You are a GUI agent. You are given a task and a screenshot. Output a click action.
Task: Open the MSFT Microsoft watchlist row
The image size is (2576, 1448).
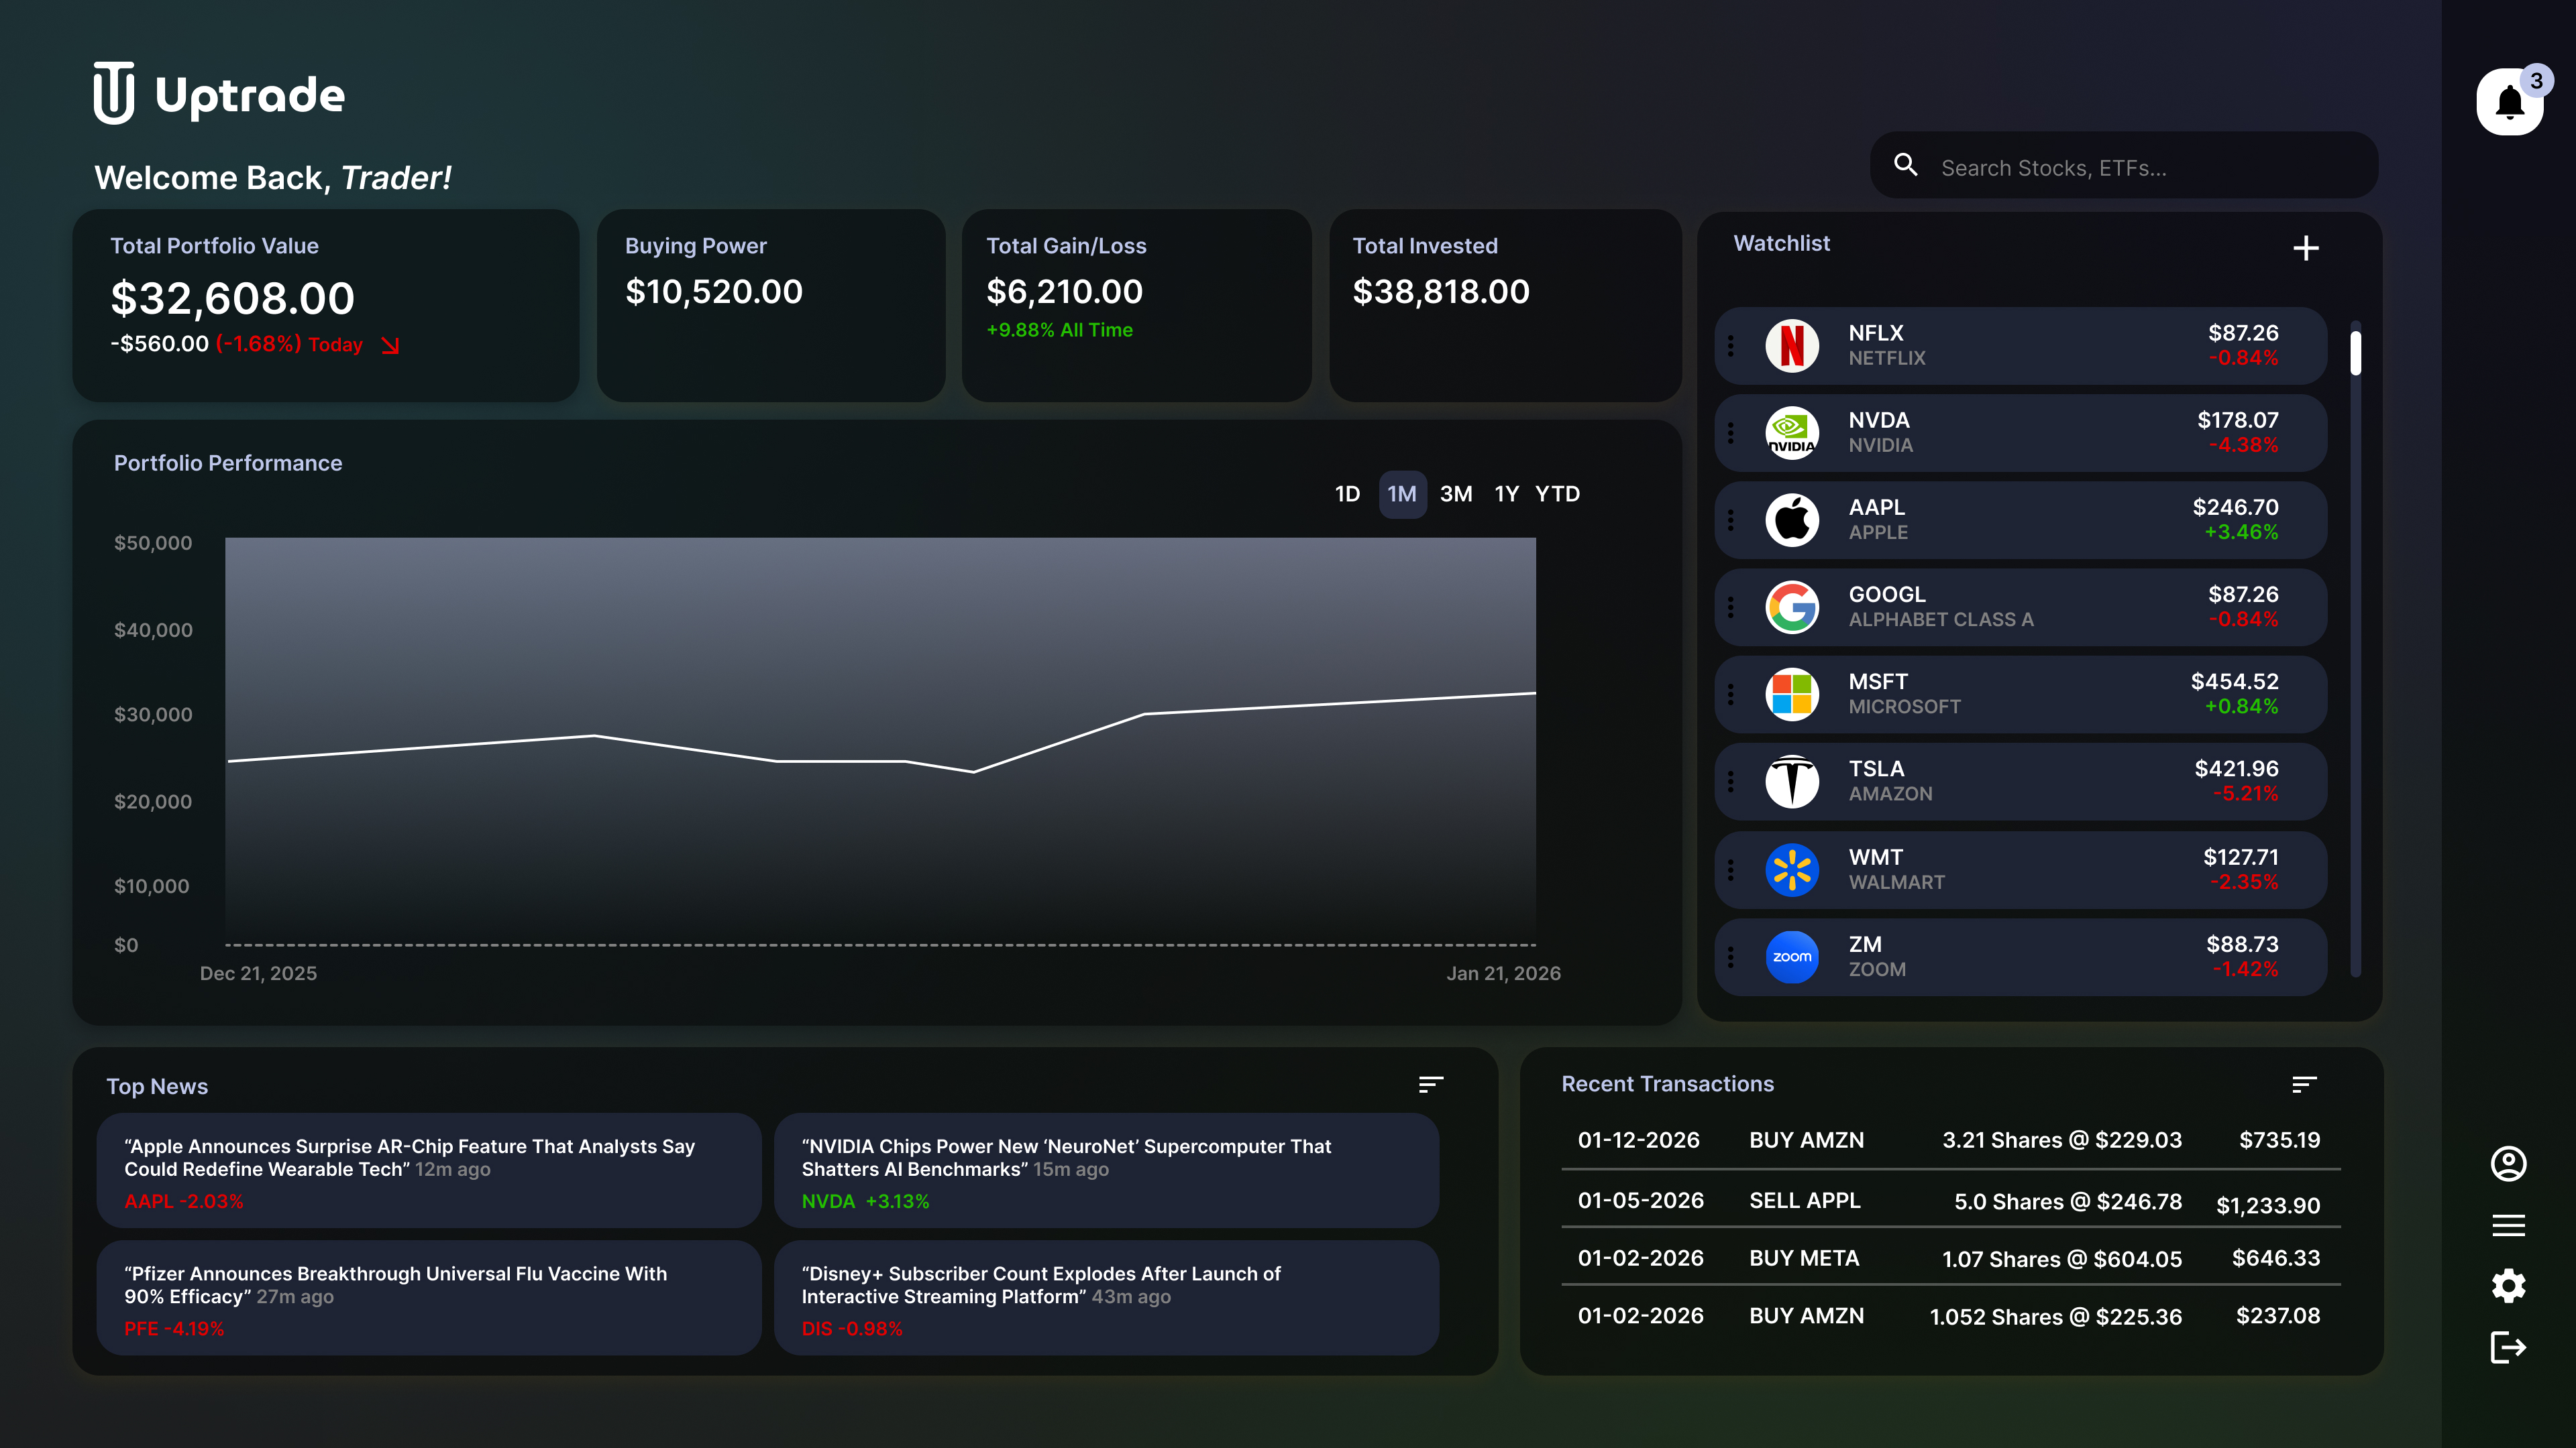[2020, 694]
